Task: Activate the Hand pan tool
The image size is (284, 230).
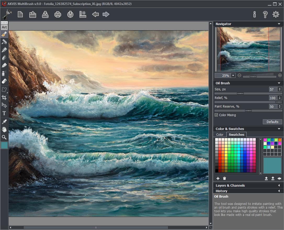Action: [4, 129]
